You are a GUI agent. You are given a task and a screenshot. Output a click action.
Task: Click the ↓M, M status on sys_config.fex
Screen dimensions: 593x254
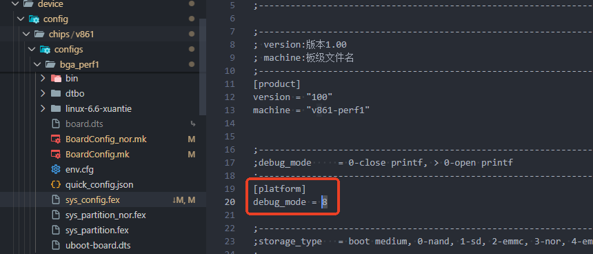(x=184, y=200)
